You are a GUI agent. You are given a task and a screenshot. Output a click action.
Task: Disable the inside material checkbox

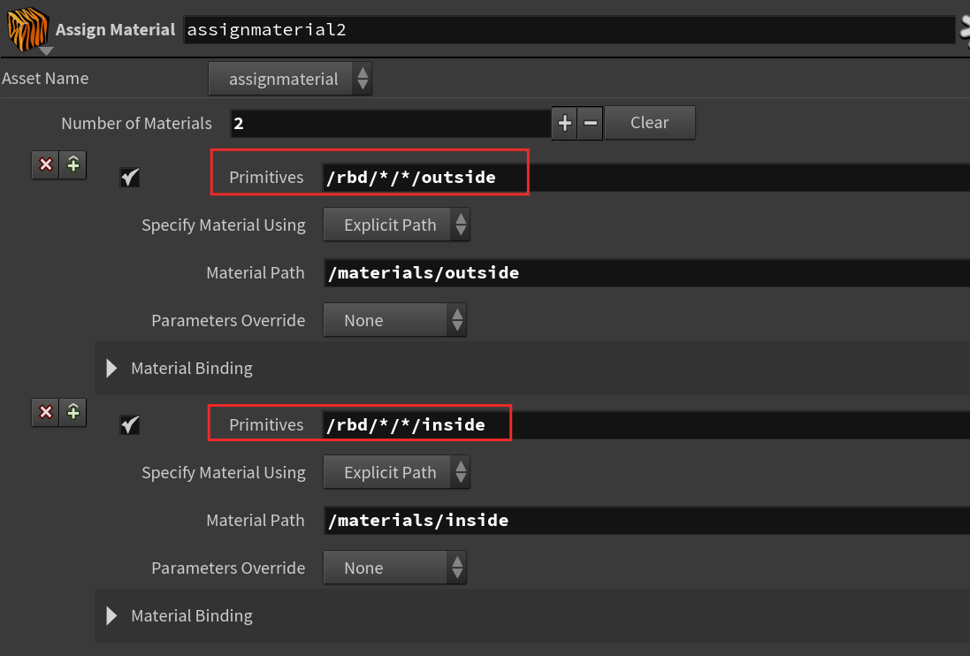tap(129, 424)
